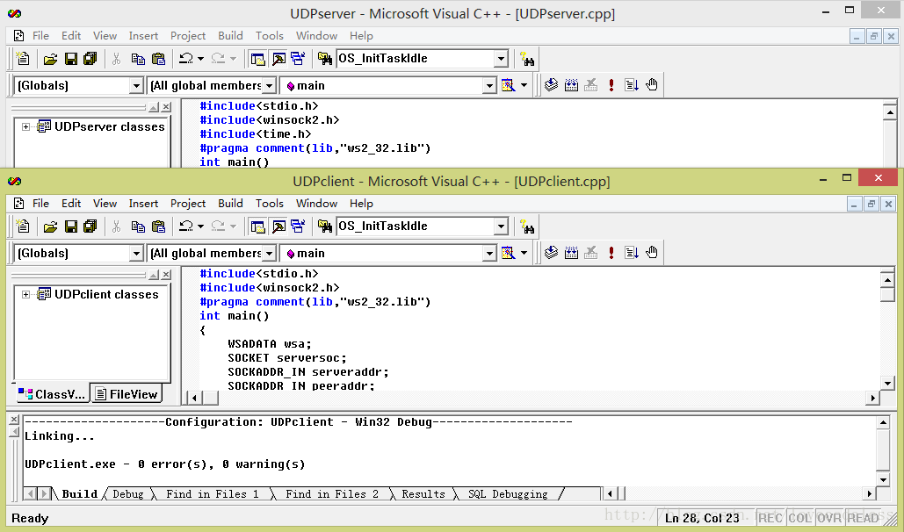Click Find in Files icon in UDPclient toolbar
The image size is (904, 532).
pyautogui.click(x=324, y=226)
